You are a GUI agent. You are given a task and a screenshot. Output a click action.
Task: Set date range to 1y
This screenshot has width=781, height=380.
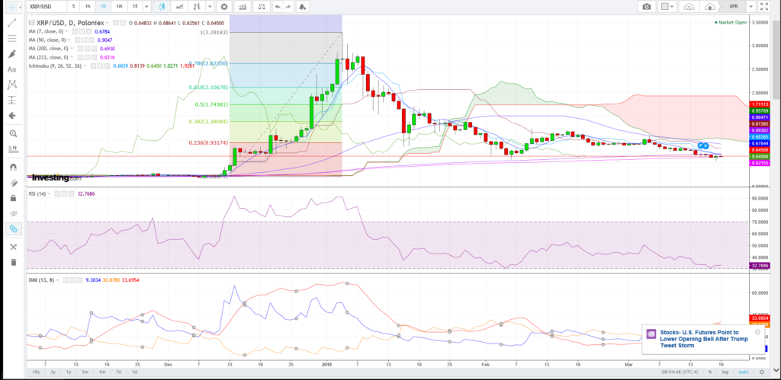point(69,372)
